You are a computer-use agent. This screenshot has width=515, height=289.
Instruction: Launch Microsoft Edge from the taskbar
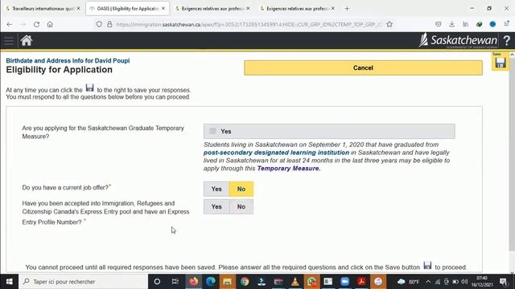coord(211,282)
